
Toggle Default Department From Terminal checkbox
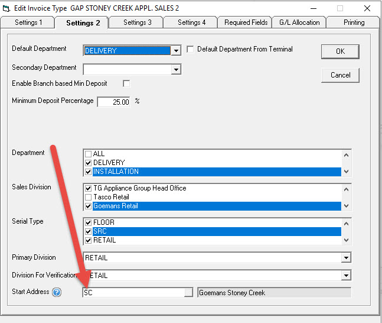pos(190,49)
